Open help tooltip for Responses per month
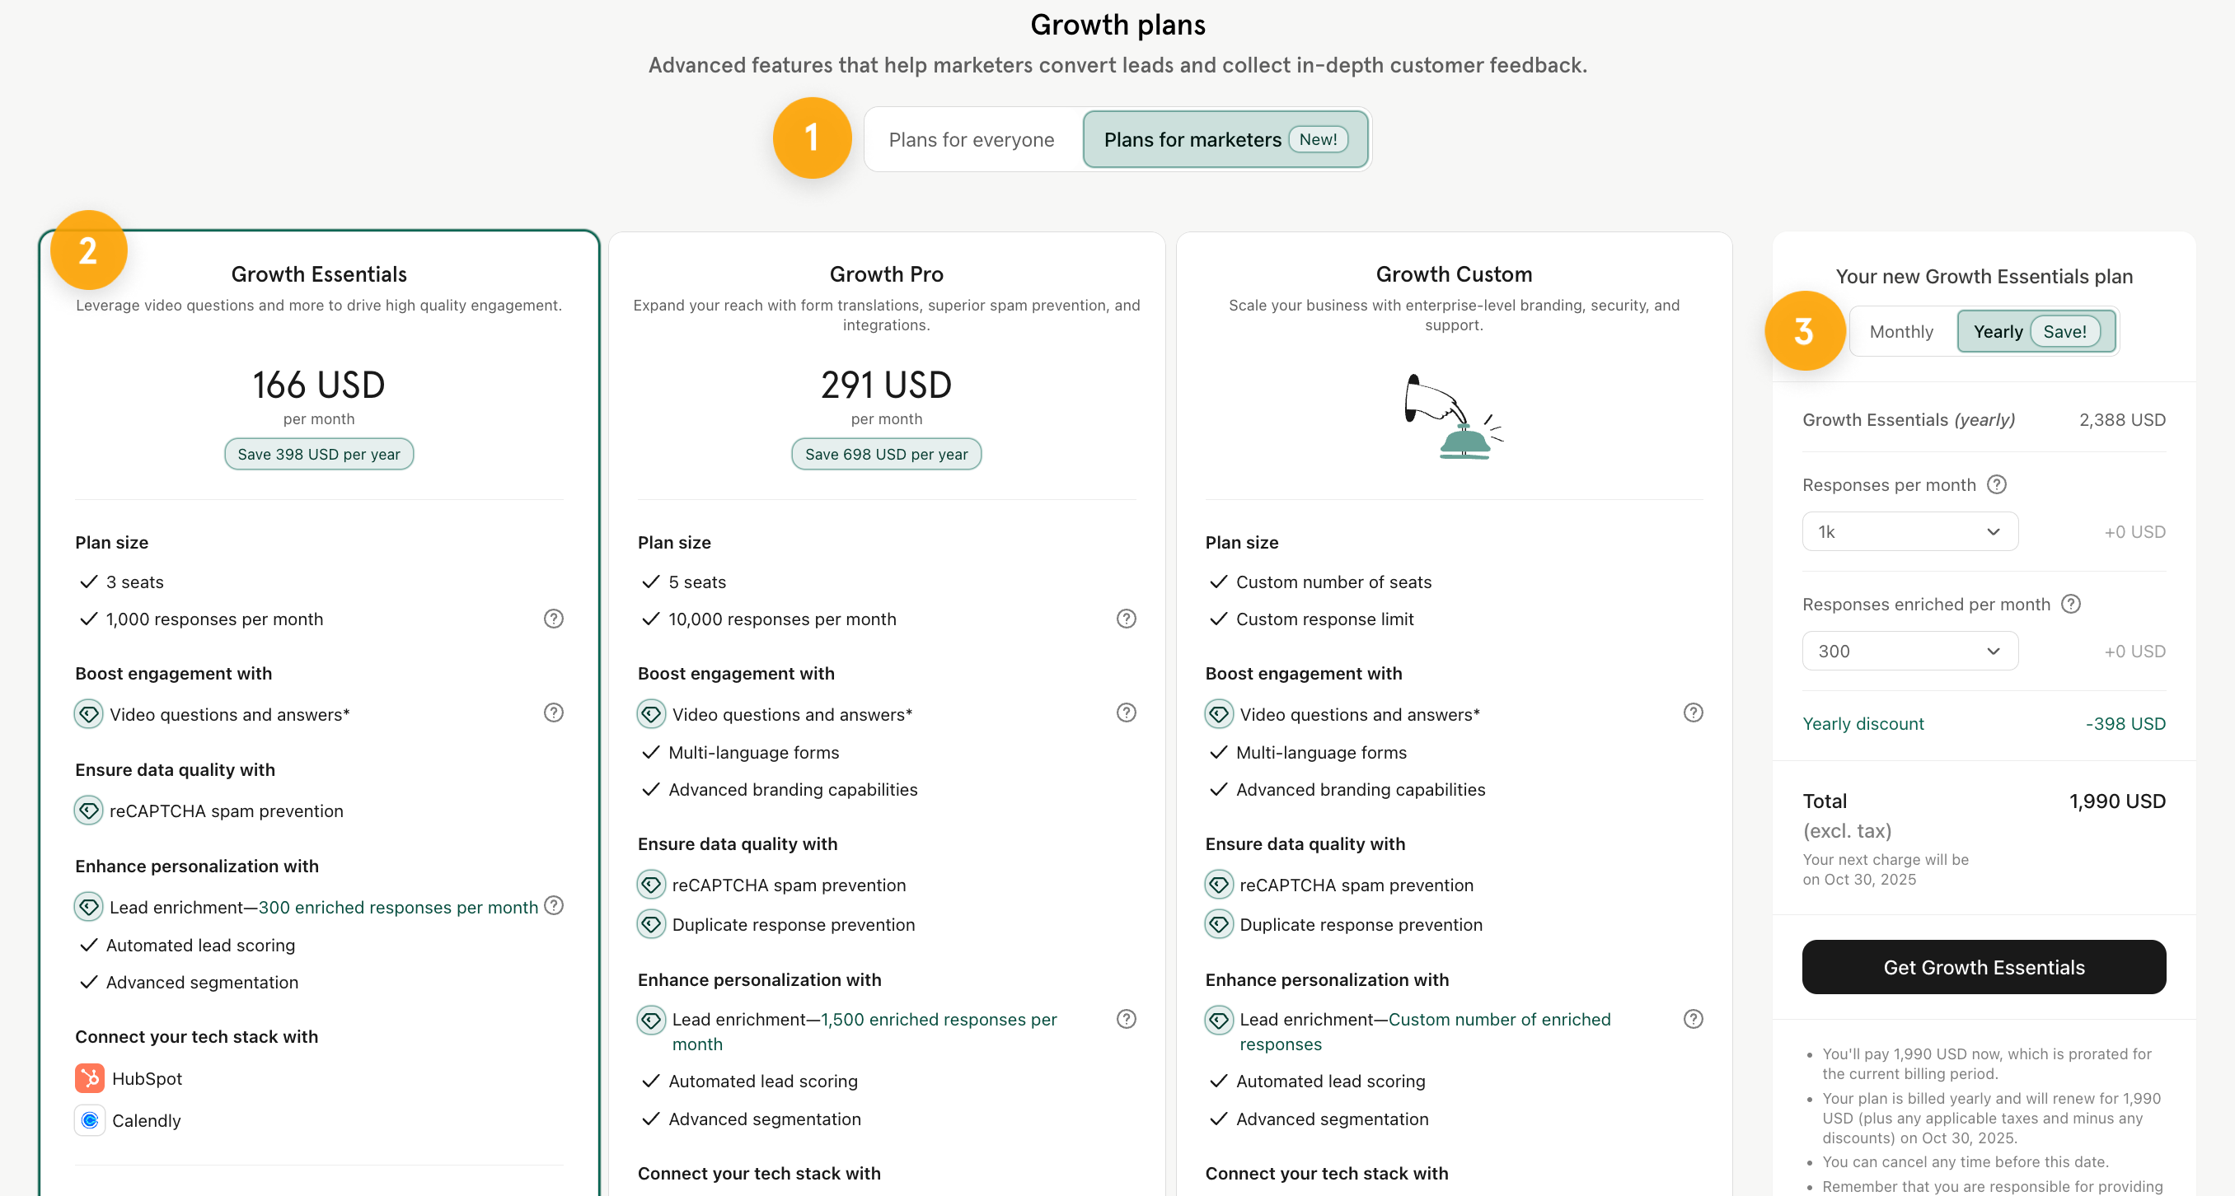The image size is (2235, 1196). tap(1996, 484)
